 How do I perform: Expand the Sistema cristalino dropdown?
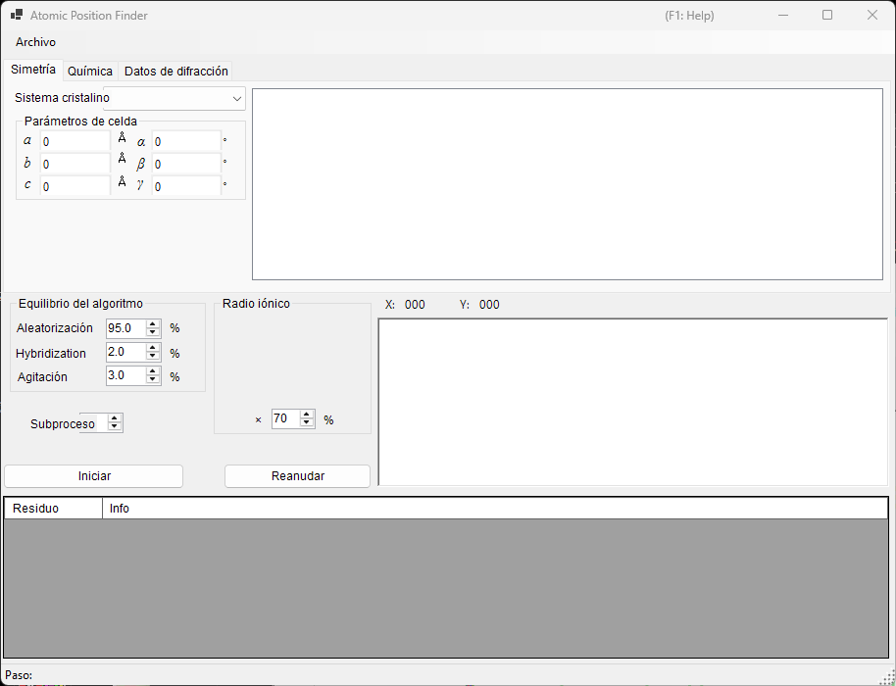[236, 99]
